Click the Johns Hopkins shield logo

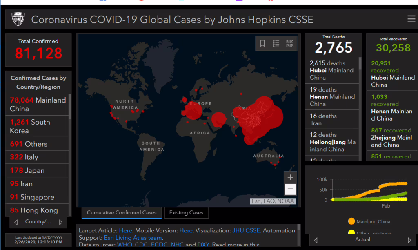[x=18, y=19]
